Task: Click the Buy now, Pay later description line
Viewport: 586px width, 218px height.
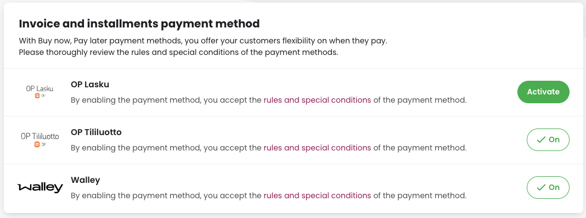Action: pos(203,41)
